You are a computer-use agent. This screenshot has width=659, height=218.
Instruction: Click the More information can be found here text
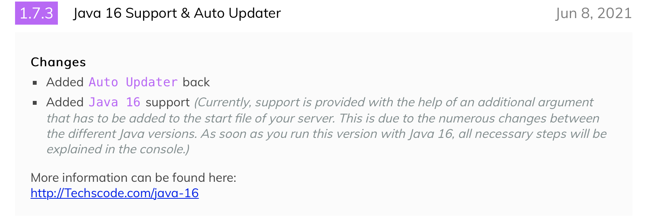point(133,178)
